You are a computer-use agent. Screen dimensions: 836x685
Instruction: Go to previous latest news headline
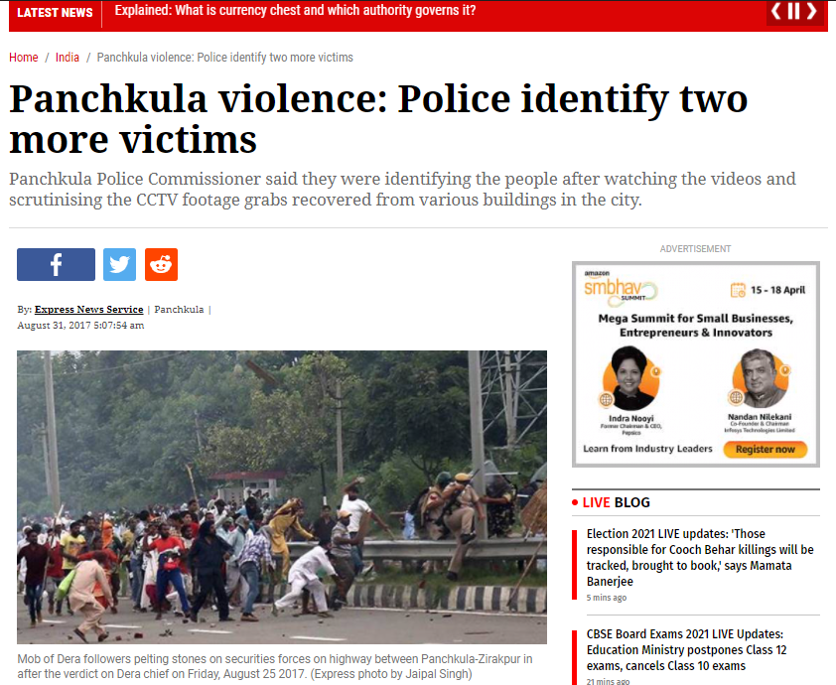(x=776, y=11)
